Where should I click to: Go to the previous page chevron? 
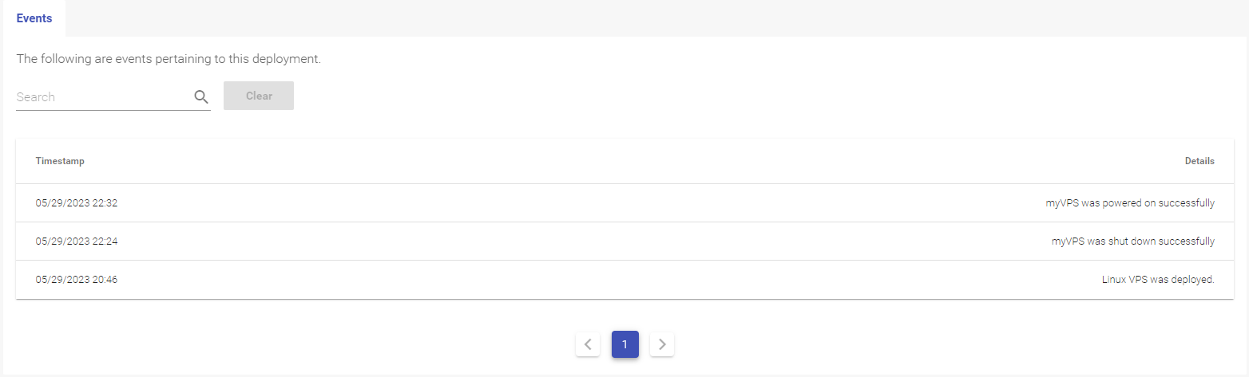pos(588,344)
